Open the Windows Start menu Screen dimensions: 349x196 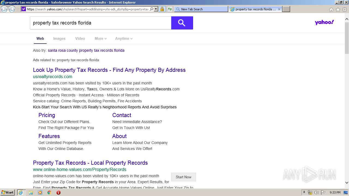(x=7, y=192)
